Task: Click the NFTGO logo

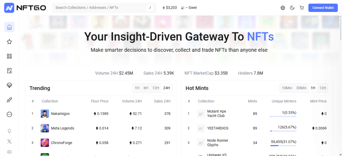Action: 25,8
